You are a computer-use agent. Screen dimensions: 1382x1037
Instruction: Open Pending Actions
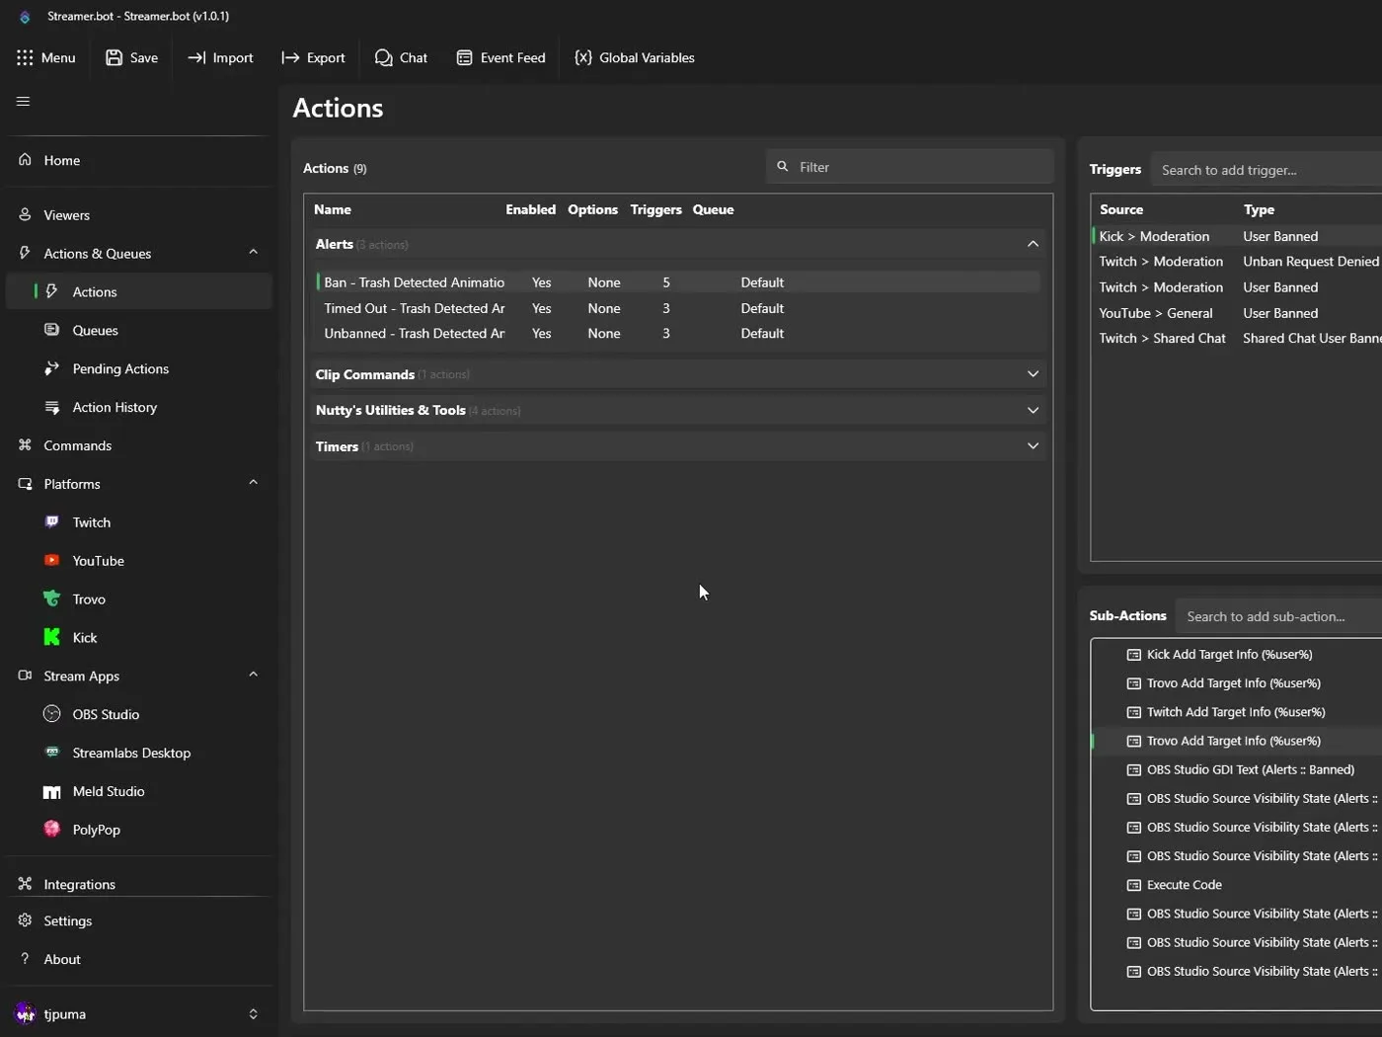pyautogui.click(x=138, y=368)
